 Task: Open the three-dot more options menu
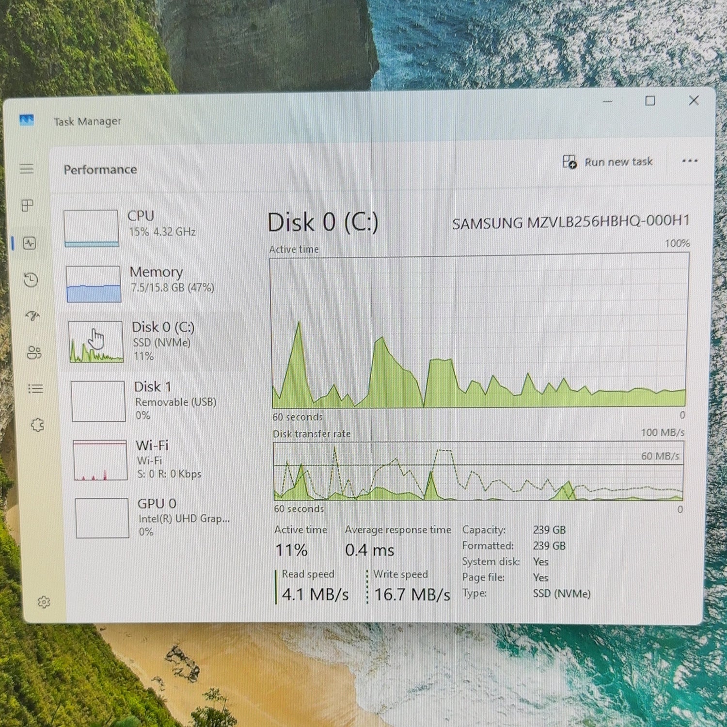[689, 160]
